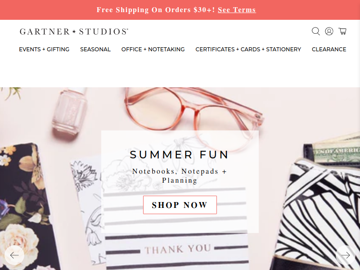The width and height of the screenshot is (360, 270).
Task: Follow the See Terms link
Action: coord(237,10)
